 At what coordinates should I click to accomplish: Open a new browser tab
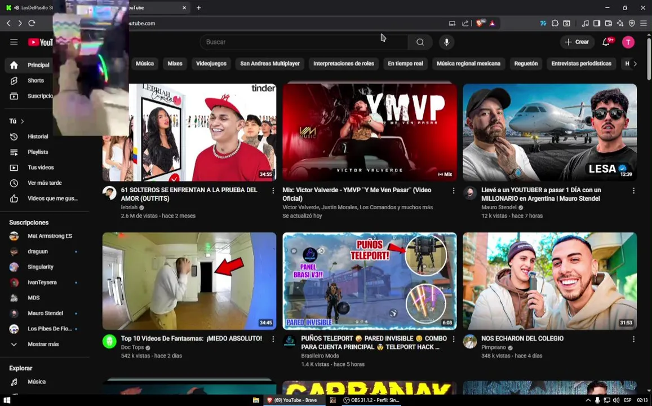pos(199,7)
